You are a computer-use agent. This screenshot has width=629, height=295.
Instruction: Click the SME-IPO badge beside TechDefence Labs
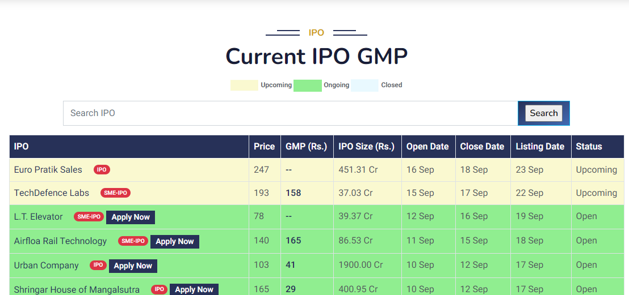[115, 193]
